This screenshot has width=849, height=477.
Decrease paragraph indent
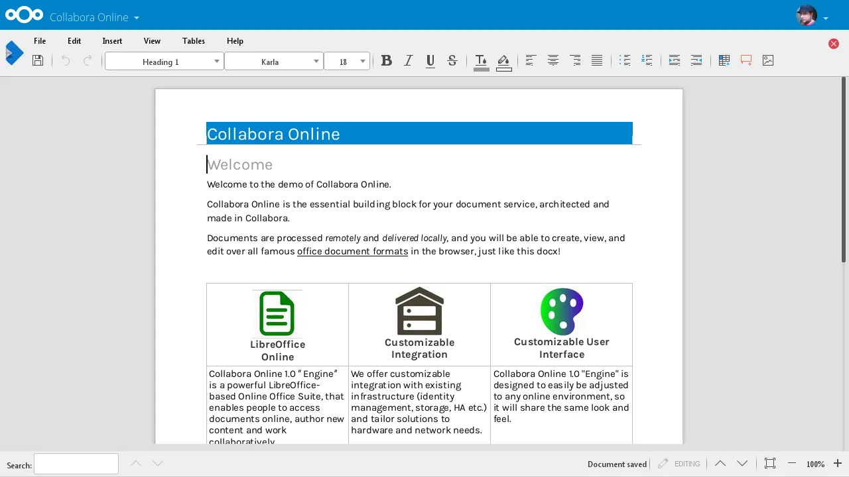[x=696, y=60]
